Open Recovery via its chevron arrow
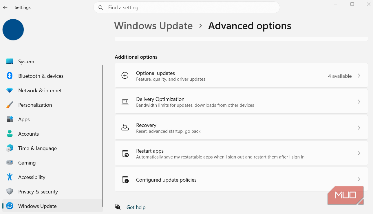This screenshot has width=373, height=214. click(x=359, y=128)
